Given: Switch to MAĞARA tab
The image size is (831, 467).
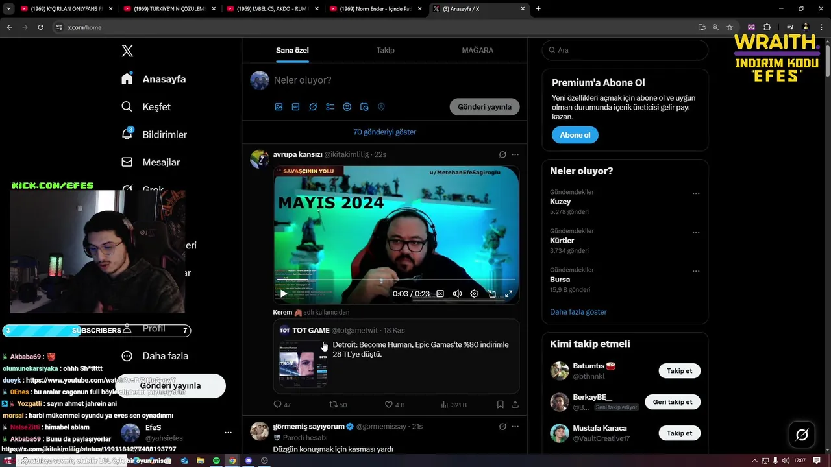Looking at the screenshot, I should pyautogui.click(x=478, y=50).
